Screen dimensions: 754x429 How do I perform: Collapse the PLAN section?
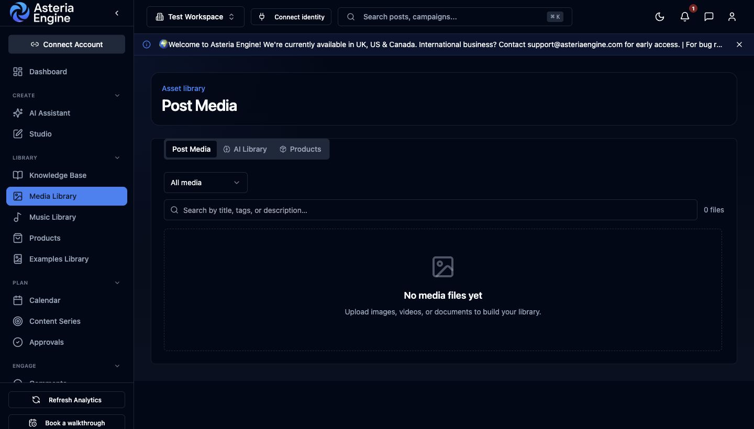pos(117,283)
